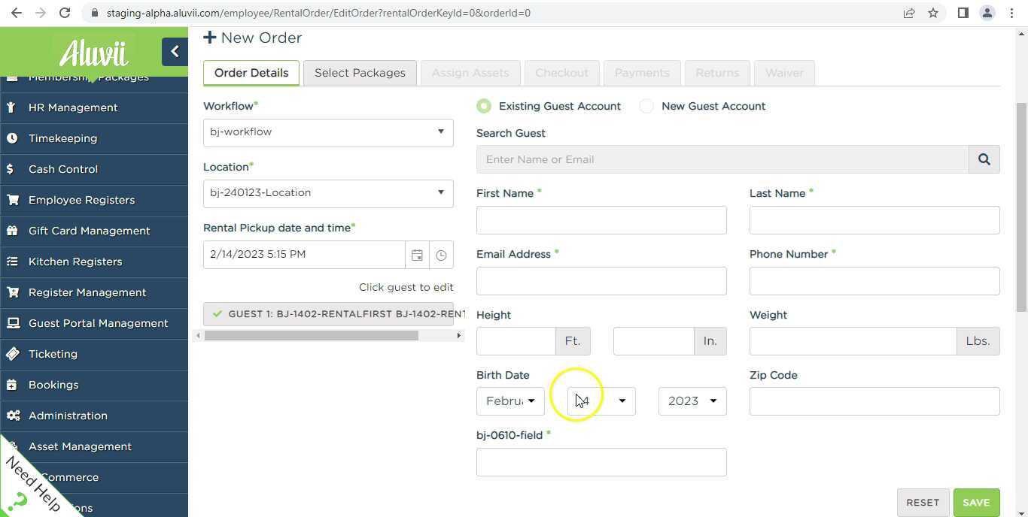Switch to the Select Packages tab
This screenshot has height=517, width=1028.
[x=360, y=72]
